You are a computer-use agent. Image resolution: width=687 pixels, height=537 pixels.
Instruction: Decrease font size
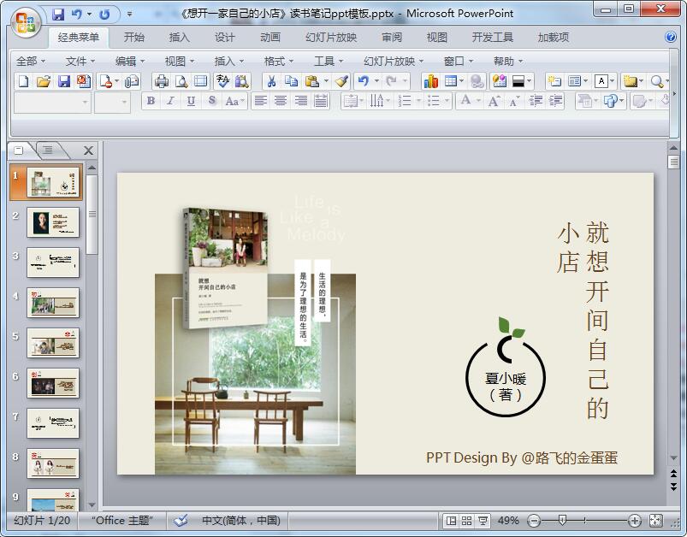[x=514, y=101]
